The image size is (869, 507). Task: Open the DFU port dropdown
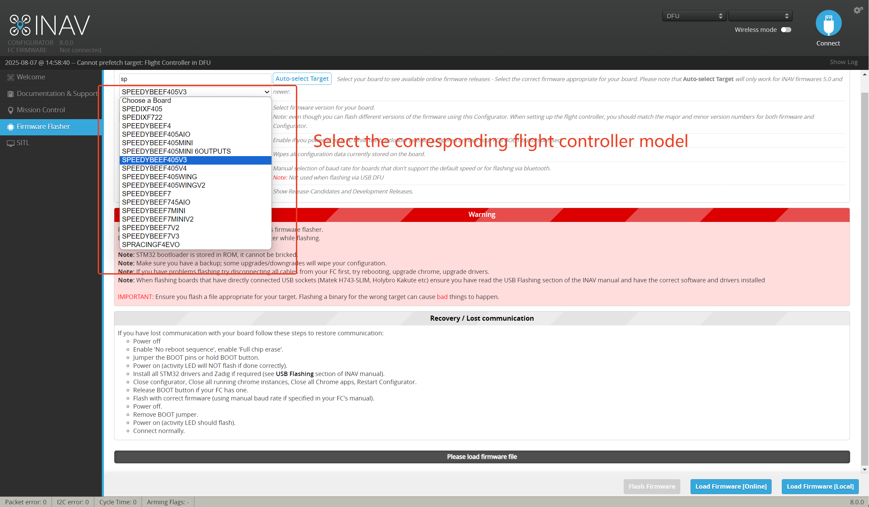click(694, 16)
